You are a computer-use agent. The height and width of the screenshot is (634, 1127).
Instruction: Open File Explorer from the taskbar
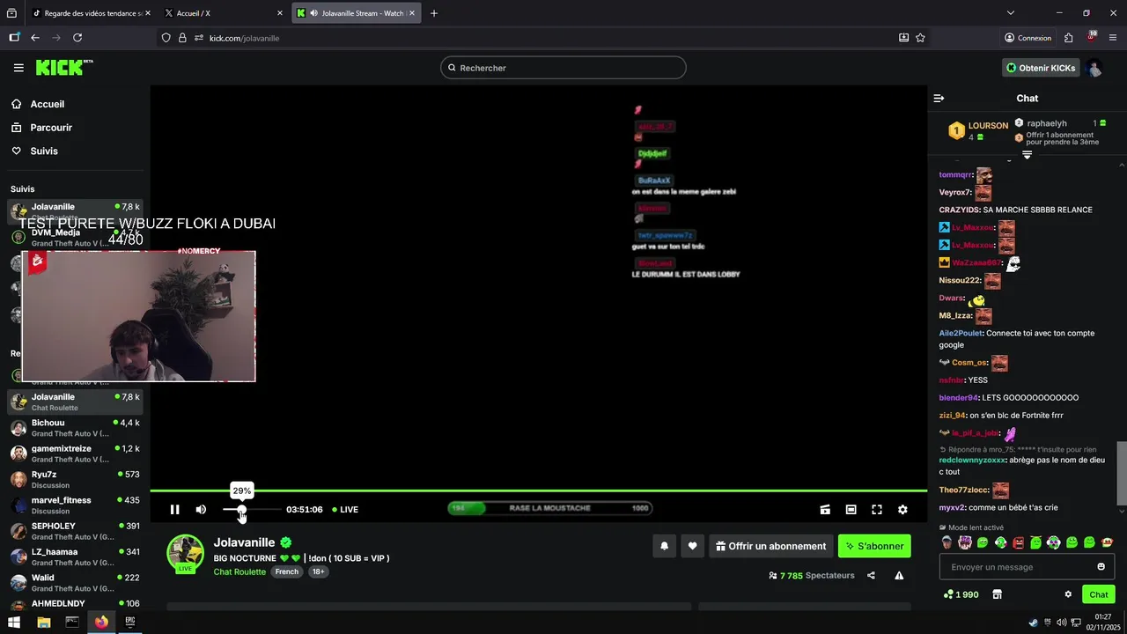43,622
